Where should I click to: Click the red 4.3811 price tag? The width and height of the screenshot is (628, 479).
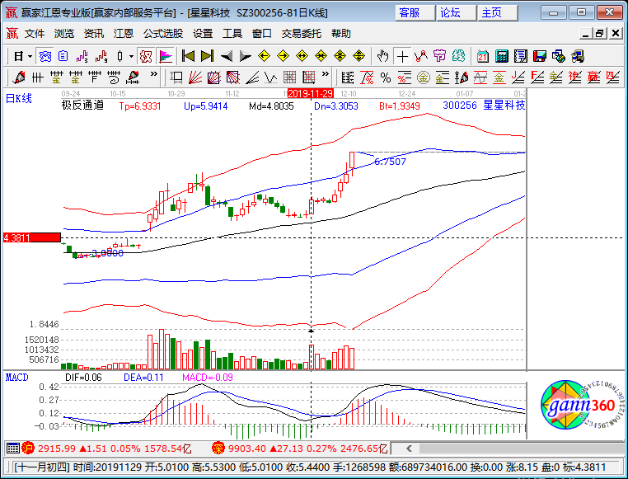32,238
